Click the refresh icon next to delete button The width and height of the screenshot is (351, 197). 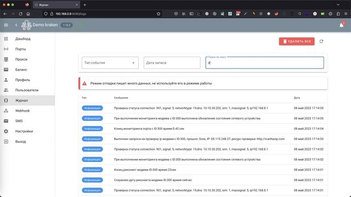pyautogui.click(x=321, y=42)
